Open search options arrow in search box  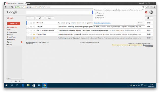pyautogui.click(x=91, y=12)
